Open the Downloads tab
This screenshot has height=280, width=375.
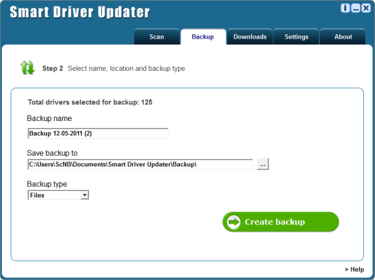pyautogui.click(x=250, y=37)
